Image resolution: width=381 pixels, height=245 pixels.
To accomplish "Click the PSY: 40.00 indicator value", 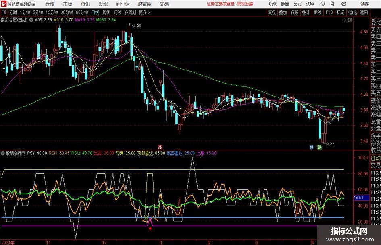I will [x=37, y=153].
